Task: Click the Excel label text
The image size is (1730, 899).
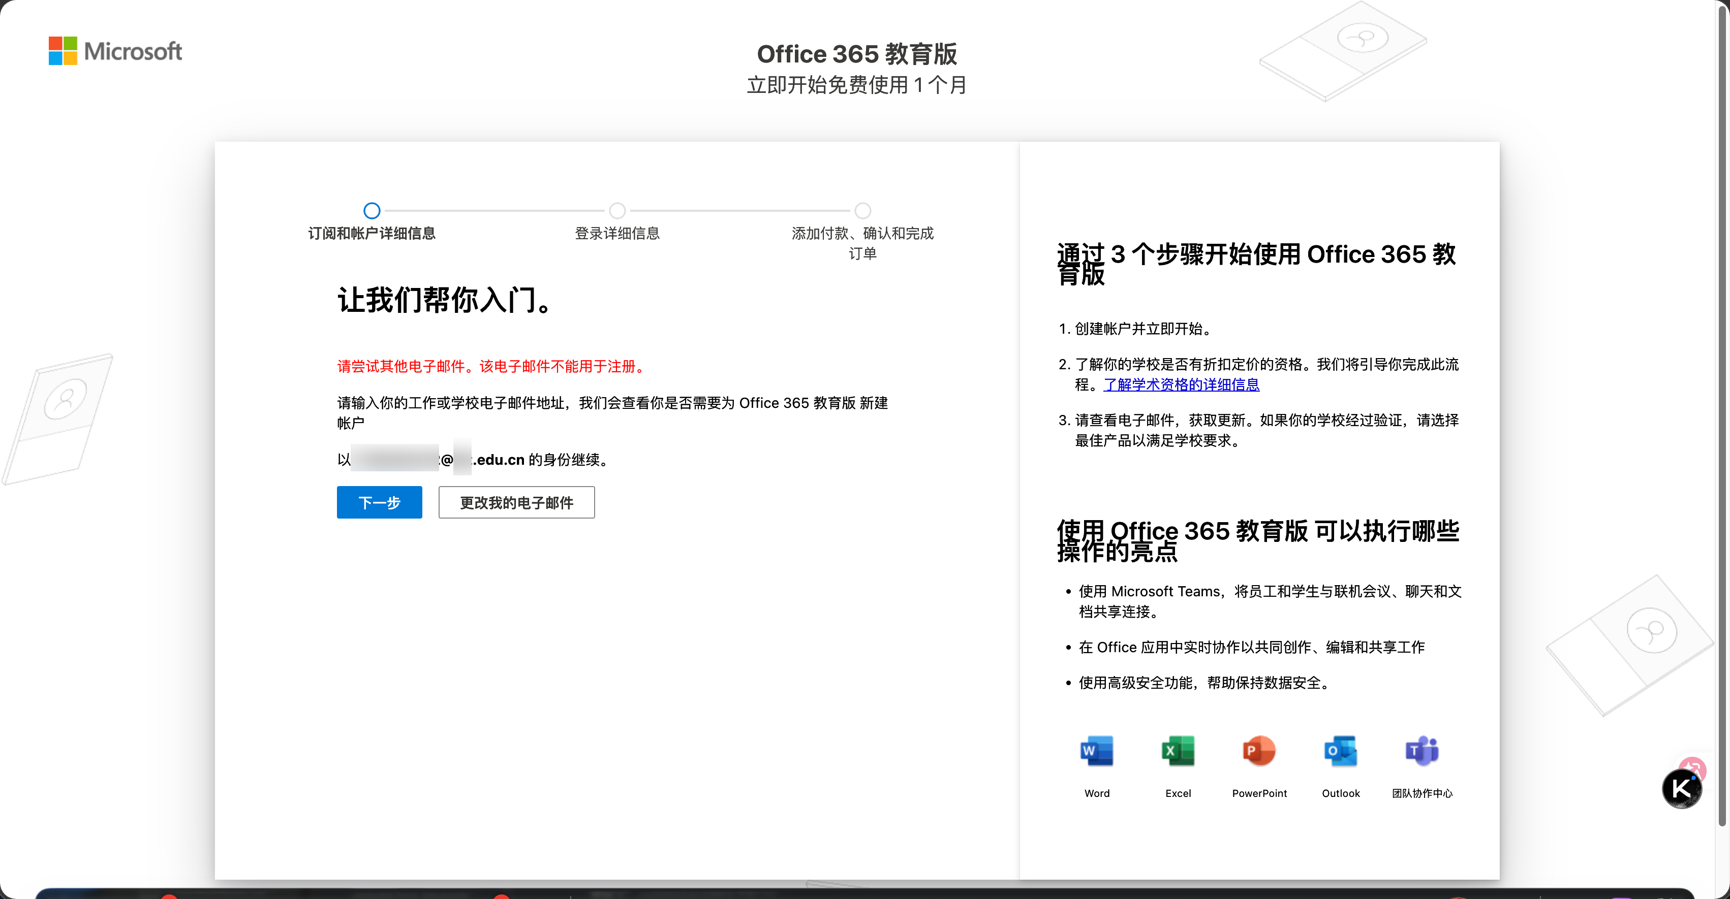Action: (x=1178, y=793)
